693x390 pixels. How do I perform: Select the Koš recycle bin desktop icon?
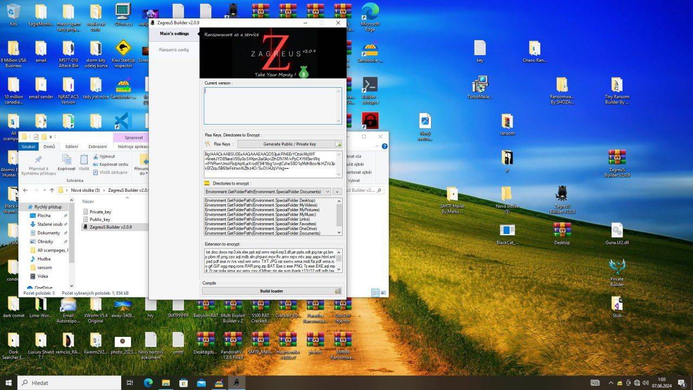(x=14, y=15)
